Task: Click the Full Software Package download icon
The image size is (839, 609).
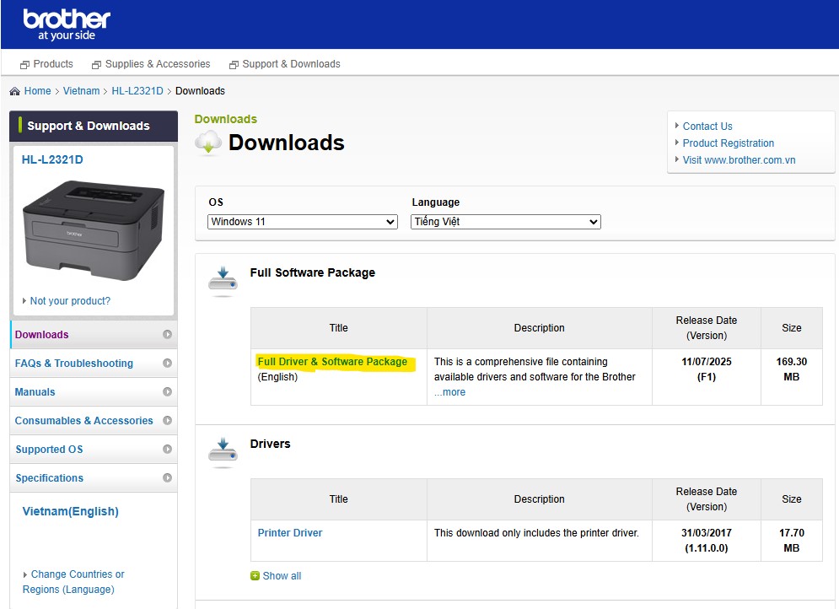Action: coord(223,282)
